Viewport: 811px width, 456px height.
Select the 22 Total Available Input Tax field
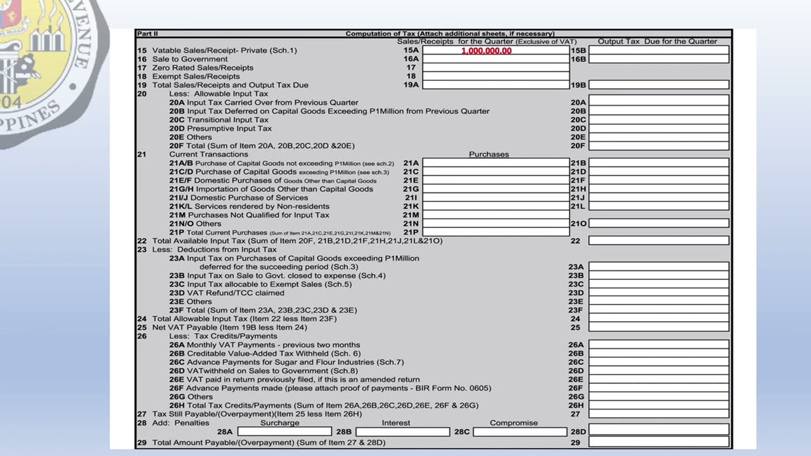pos(659,241)
